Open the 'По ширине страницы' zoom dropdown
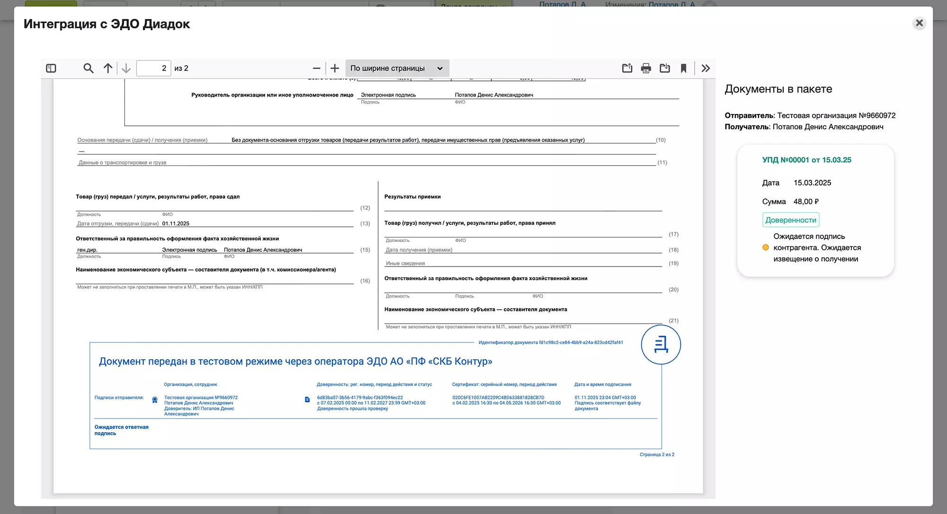The image size is (947, 514). tap(397, 68)
